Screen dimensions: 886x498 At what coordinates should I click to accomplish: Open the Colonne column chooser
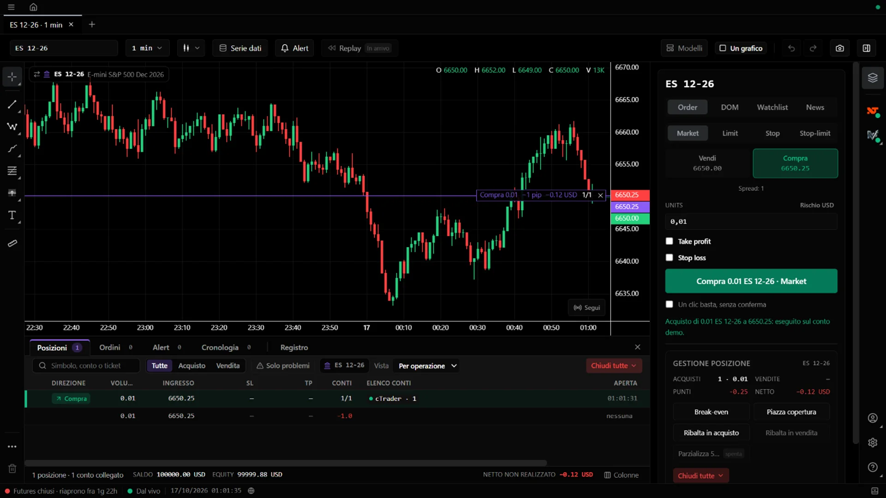point(622,475)
